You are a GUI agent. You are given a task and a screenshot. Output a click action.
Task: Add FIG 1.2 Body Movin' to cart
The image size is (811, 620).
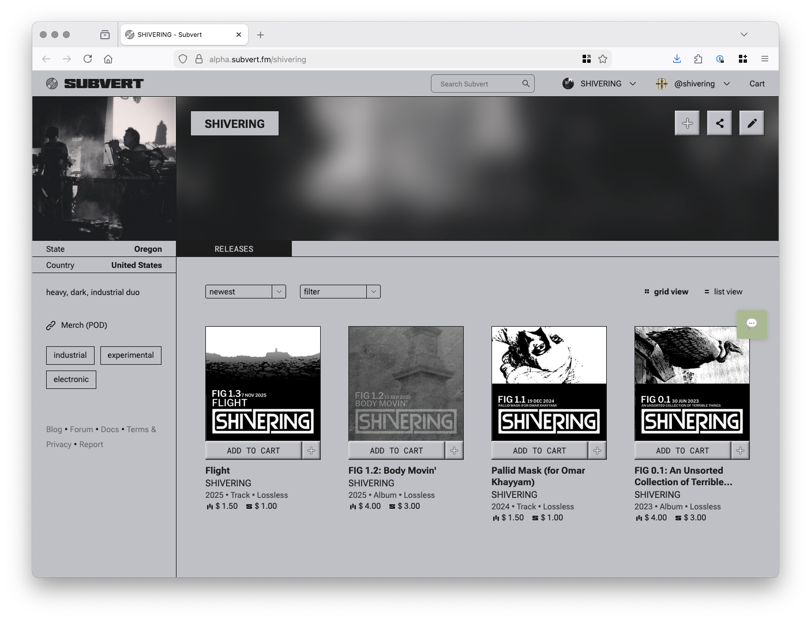click(396, 451)
